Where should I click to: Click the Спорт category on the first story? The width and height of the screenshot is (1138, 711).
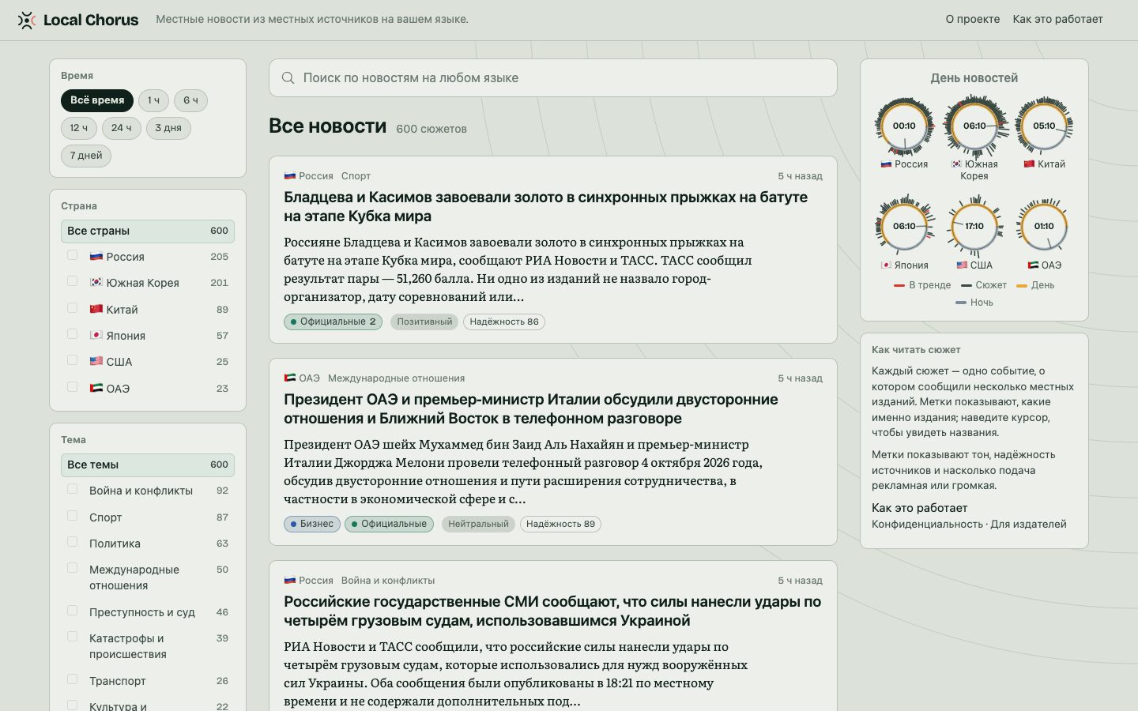[356, 176]
